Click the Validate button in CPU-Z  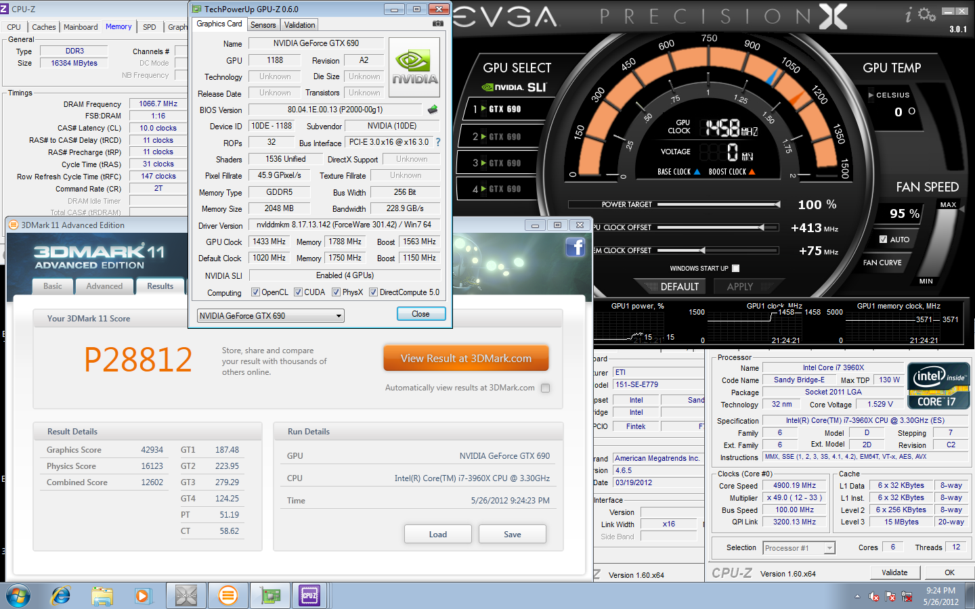point(894,572)
